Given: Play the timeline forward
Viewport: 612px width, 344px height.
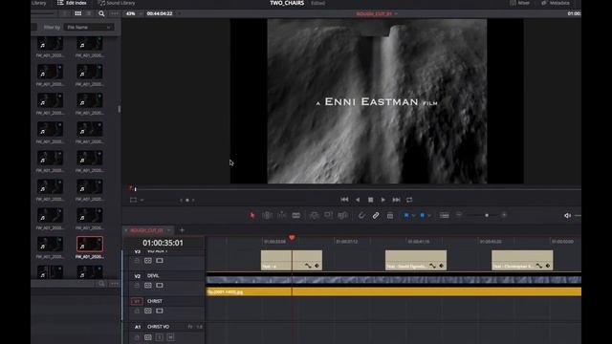Looking at the screenshot, I should [383, 200].
